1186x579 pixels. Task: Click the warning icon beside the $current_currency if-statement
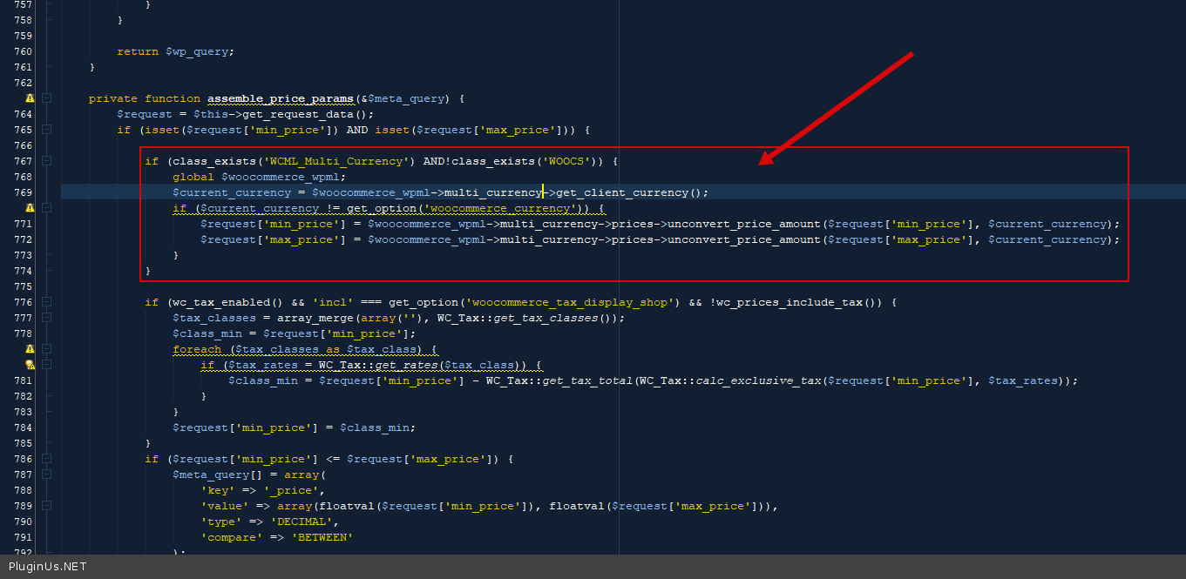tap(30, 208)
